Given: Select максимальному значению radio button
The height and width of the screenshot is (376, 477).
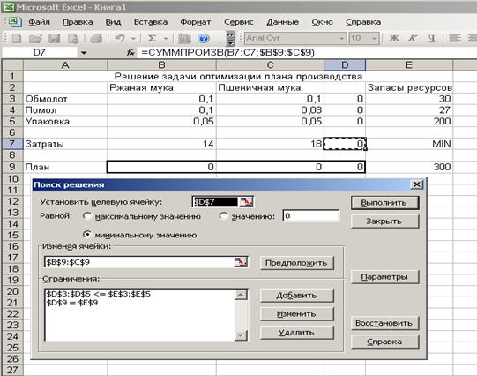Looking at the screenshot, I should click(x=87, y=216).
